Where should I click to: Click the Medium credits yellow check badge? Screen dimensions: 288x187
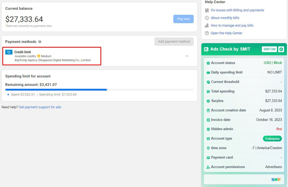tap(39, 56)
